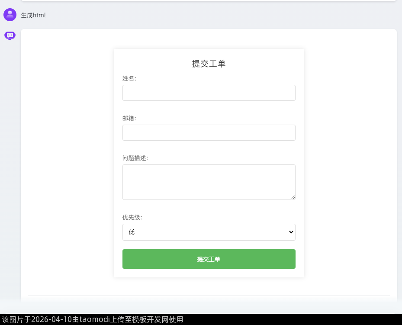Click the purple user avatar icon
The width and height of the screenshot is (402, 325).
click(x=10, y=15)
